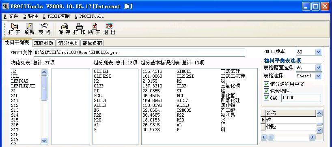Image resolution: width=332 pixels, height=147 pixels.
Task: Click 名称 table scroll right arrow
Action: 312,137
